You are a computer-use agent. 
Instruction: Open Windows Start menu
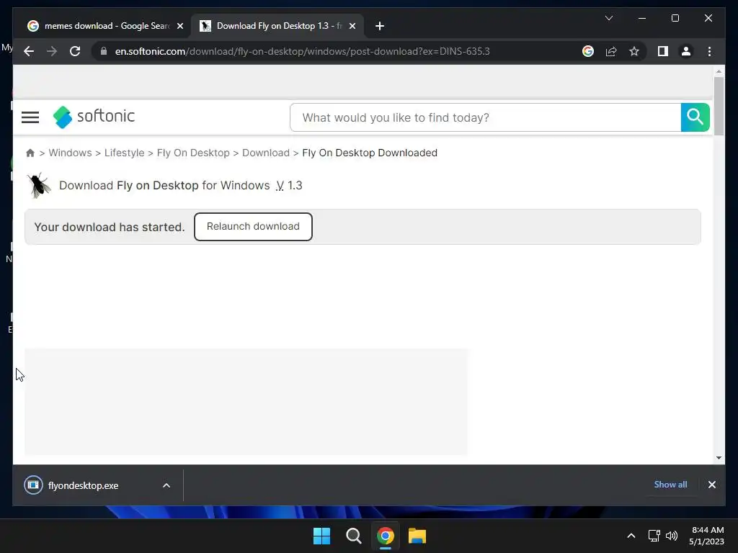click(322, 536)
